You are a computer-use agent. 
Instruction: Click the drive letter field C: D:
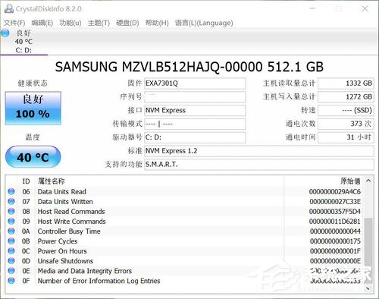coord(195,137)
